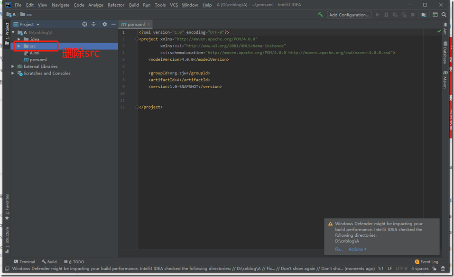Open the Help menu
The image size is (454, 277).
(207, 5)
